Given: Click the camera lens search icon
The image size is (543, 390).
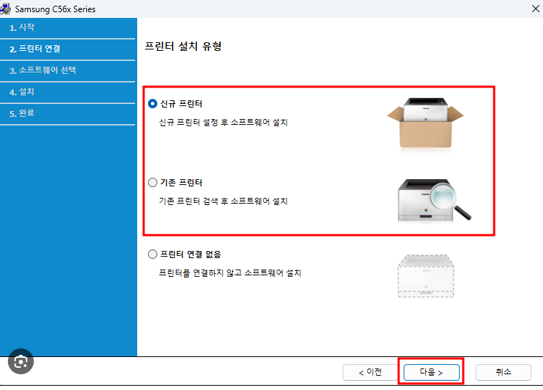Looking at the screenshot, I should [21, 361].
